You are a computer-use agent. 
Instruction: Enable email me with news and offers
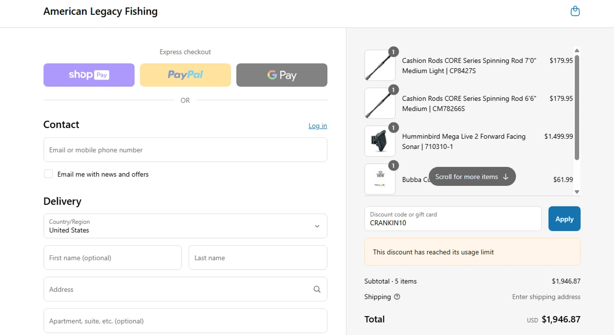(x=48, y=174)
